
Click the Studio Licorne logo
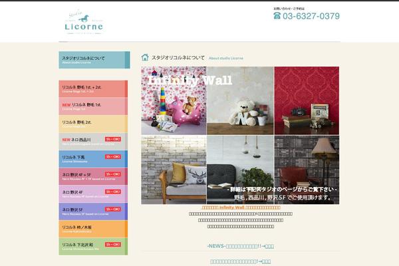coord(84,22)
